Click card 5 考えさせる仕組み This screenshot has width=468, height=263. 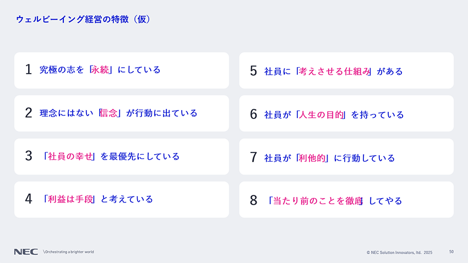[346, 70]
